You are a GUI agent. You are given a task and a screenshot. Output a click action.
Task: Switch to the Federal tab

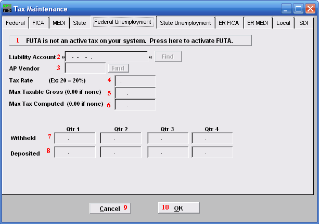(x=15, y=23)
